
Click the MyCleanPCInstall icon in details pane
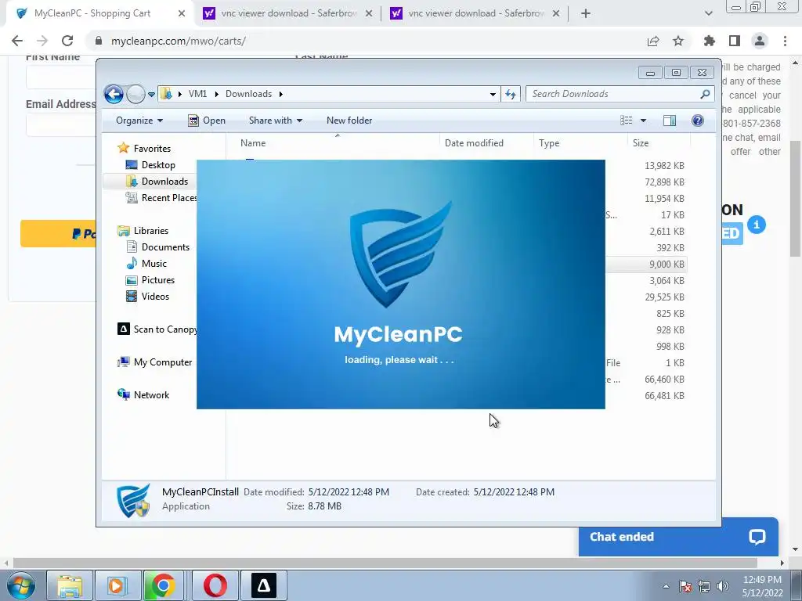click(133, 500)
